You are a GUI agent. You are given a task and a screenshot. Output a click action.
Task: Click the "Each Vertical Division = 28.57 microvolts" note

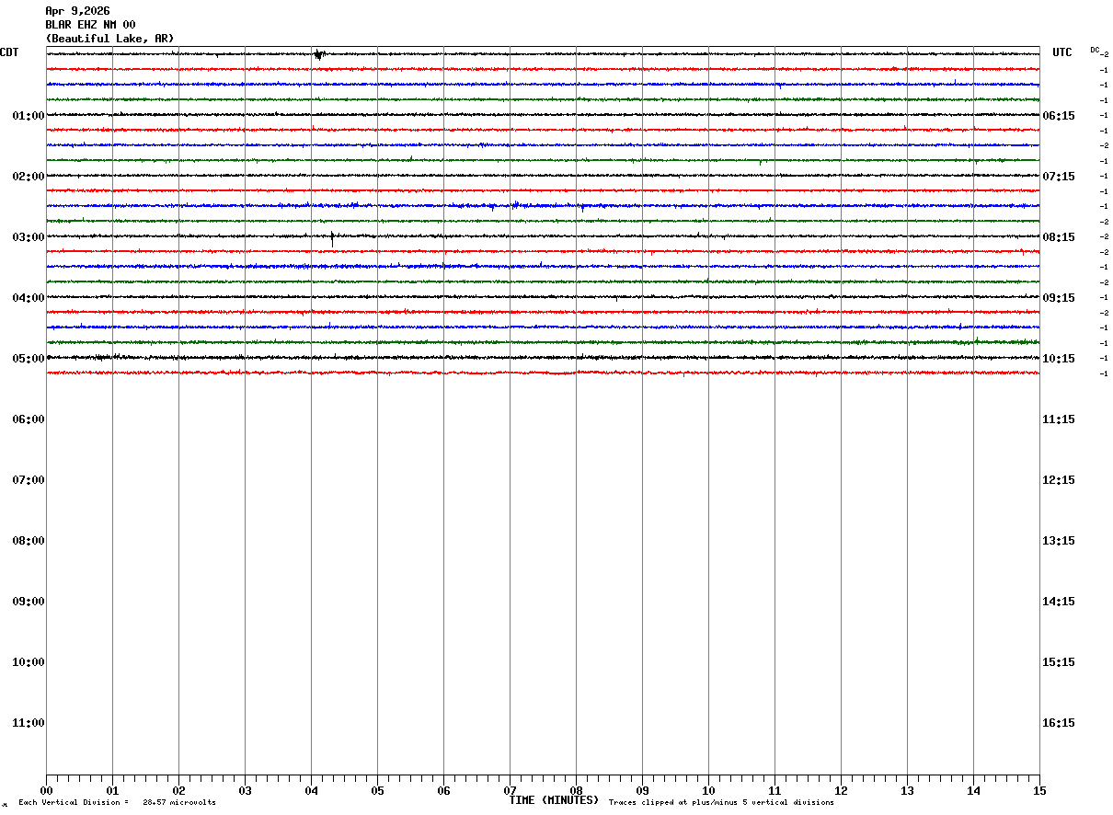click(x=118, y=803)
